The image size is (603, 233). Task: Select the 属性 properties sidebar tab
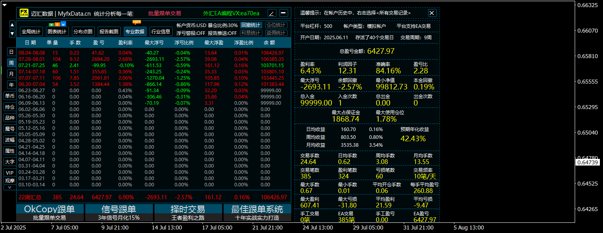tap(10, 151)
